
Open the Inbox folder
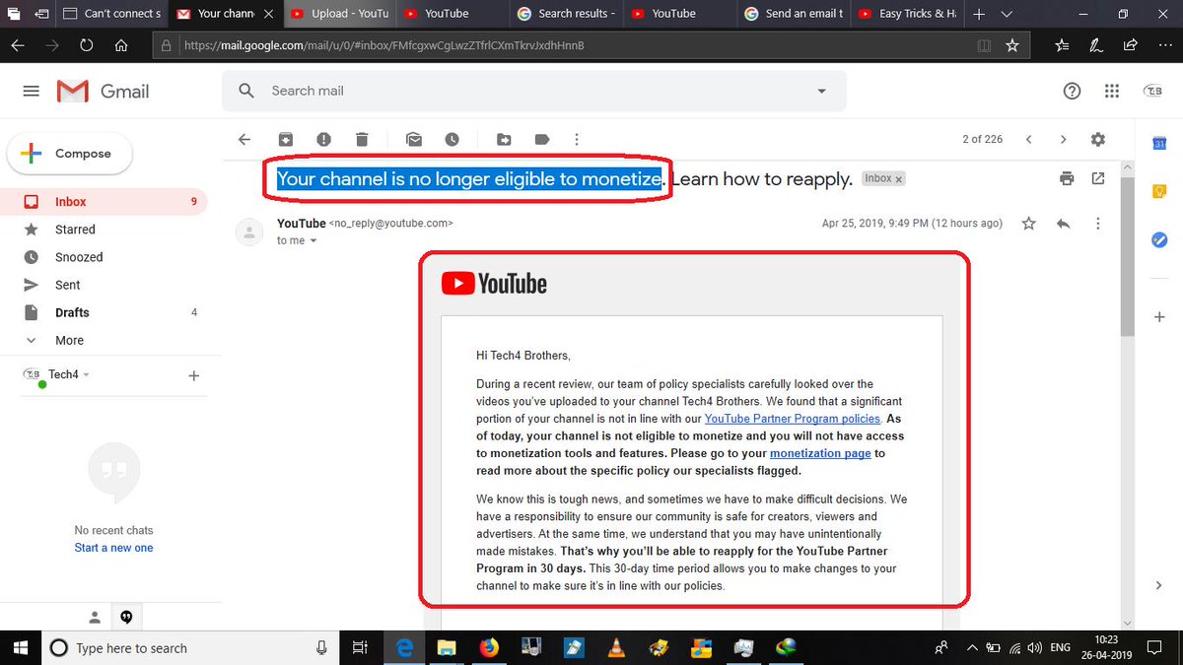coord(104,201)
